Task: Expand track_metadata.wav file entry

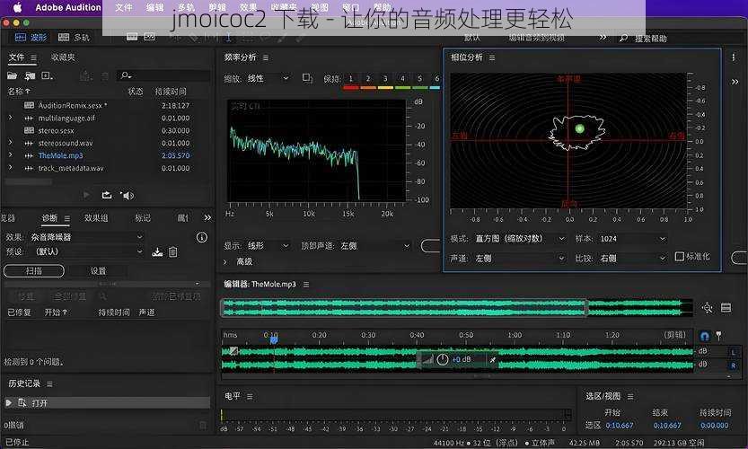Action: pos(11,168)
